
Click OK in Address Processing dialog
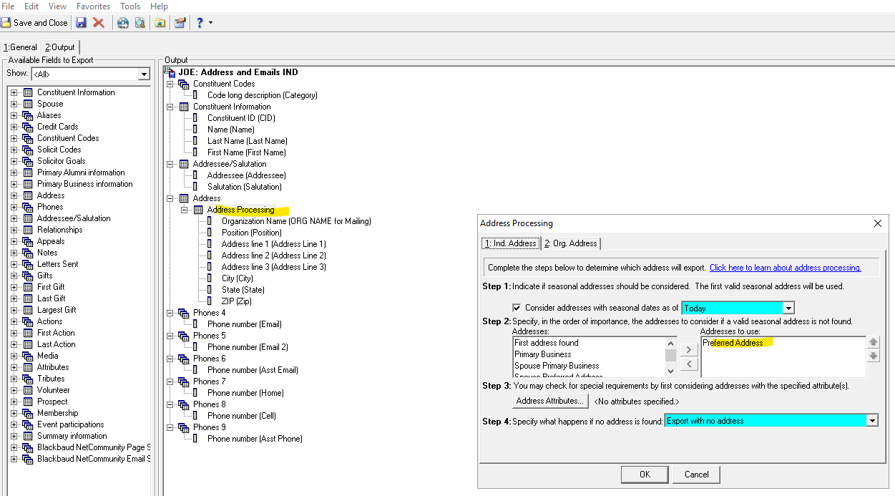click(x=645, y=474)
